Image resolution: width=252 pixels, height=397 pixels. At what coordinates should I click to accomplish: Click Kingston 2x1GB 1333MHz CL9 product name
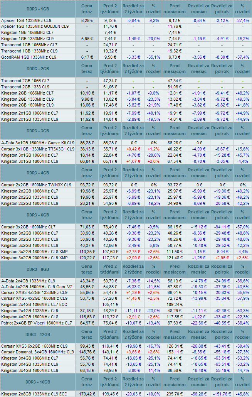[x=30, y=119]
